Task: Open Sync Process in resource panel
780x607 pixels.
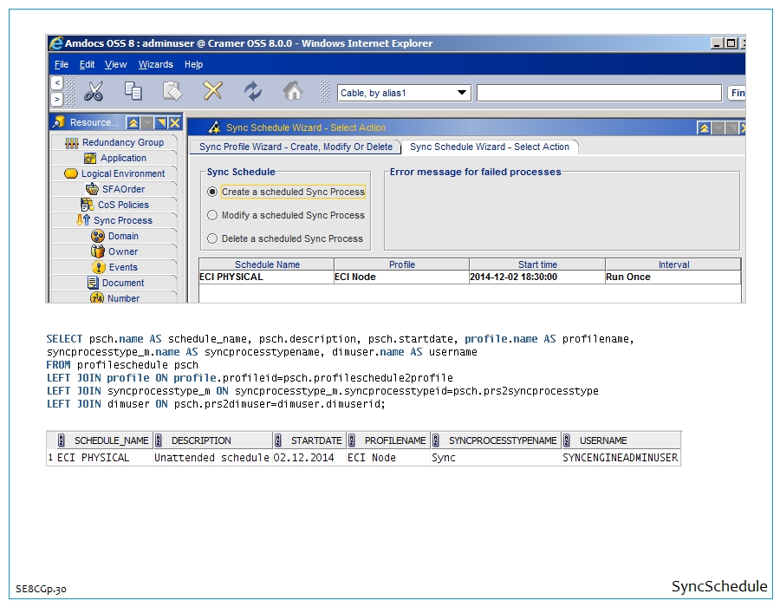Action: pos(122,220)
